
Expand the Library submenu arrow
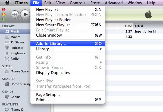101,49
